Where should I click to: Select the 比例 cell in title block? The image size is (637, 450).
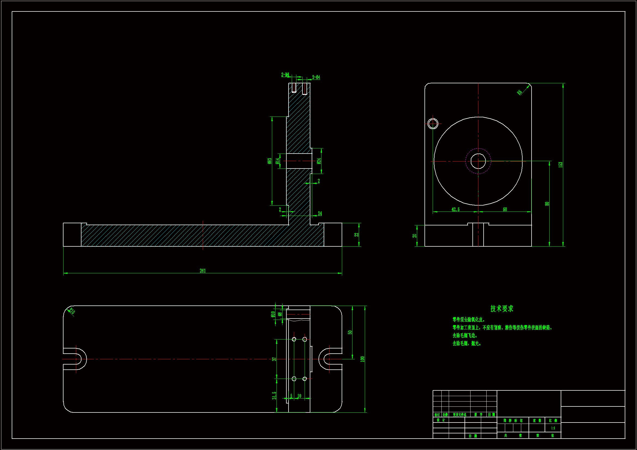point(553,421)
